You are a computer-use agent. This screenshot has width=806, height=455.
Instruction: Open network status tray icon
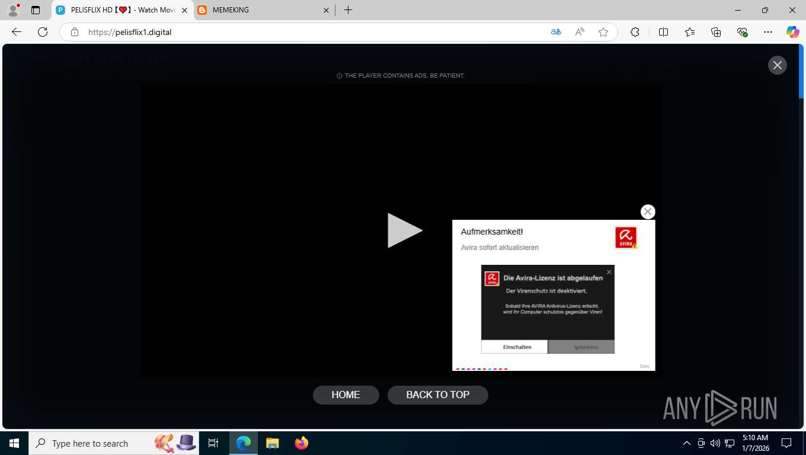tap(730, 443)
